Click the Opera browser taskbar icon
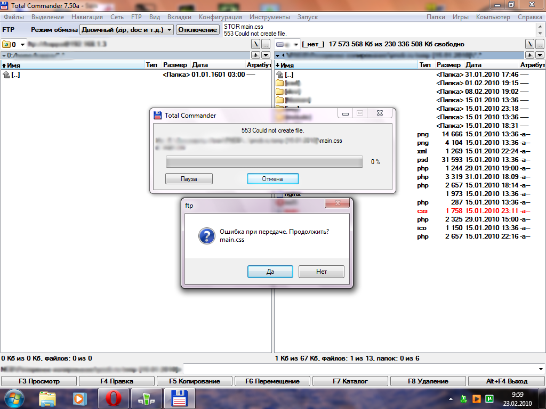The height and width of the screenshot is (409, 546). click(113, 398)
